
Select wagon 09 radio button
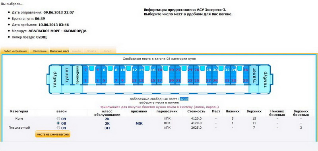(x=58, y=118)
